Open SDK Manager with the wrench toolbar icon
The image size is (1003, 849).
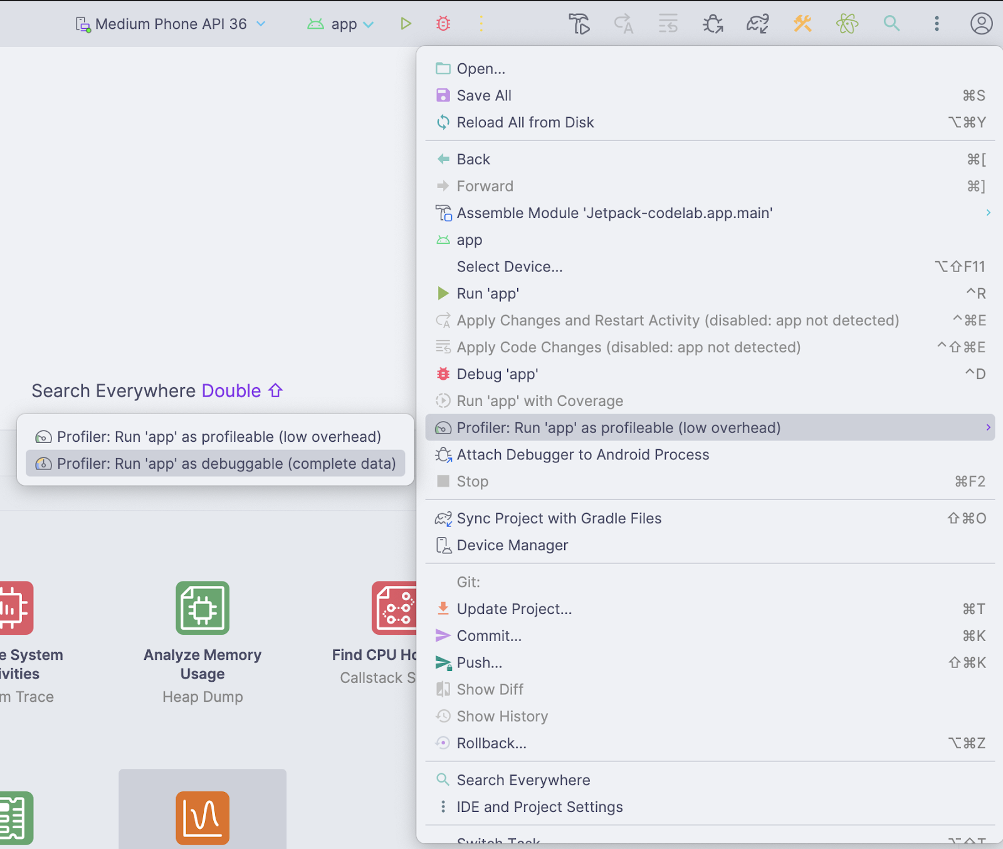tap(802, 23)
